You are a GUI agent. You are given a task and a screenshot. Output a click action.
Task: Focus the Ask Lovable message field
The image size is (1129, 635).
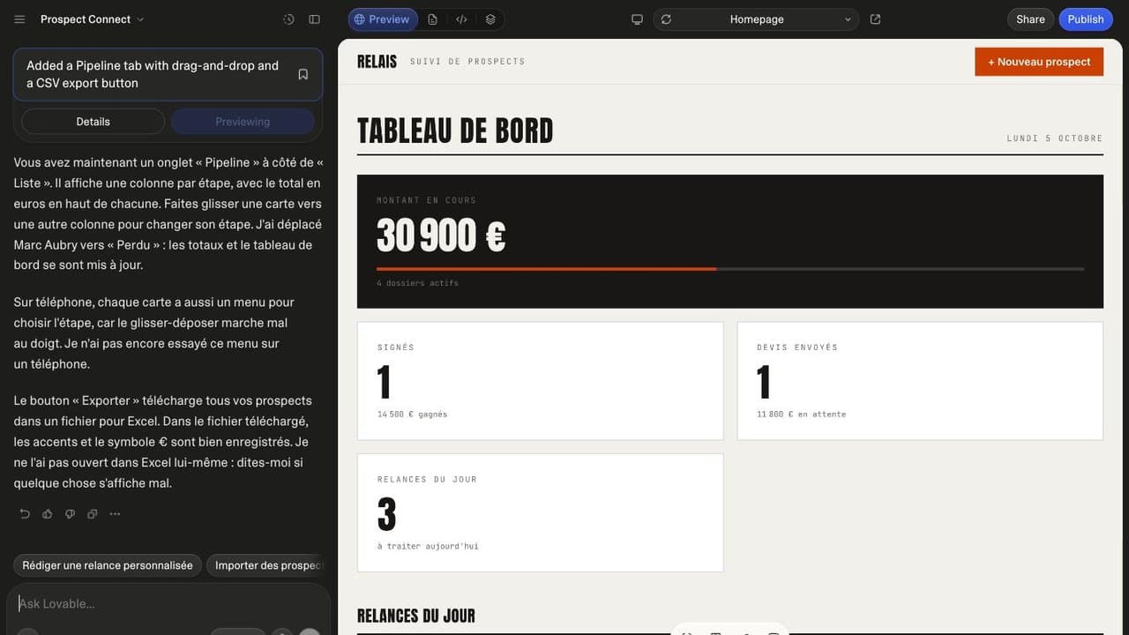click(x=168, y=603)
